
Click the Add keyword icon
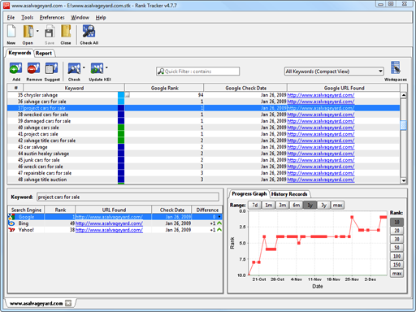click(15, 68)
